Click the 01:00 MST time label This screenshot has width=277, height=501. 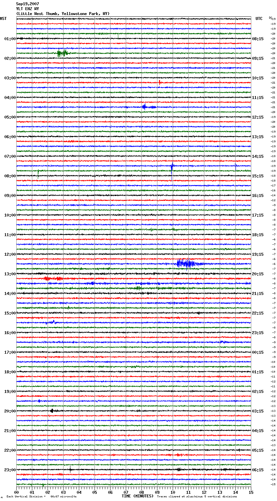click(x=10, y=39)
